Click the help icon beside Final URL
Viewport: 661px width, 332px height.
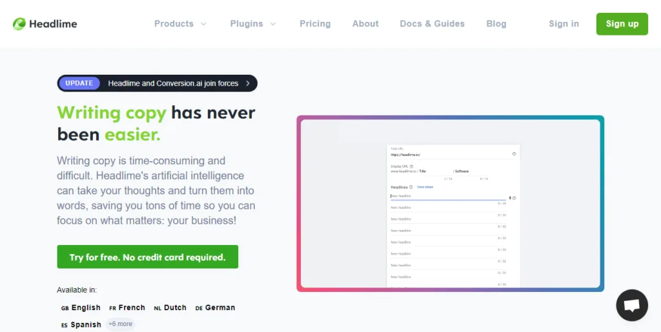pos(514,154)
